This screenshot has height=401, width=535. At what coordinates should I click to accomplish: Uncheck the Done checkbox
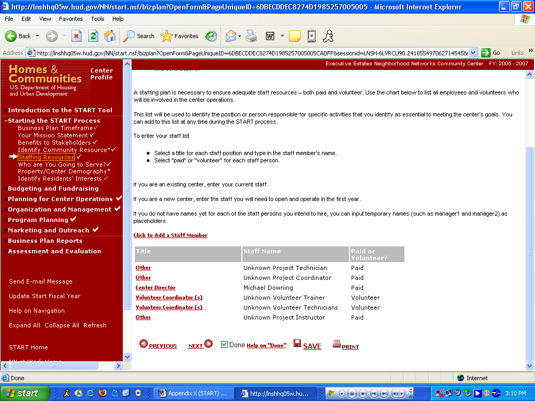(x=224, y=345)
